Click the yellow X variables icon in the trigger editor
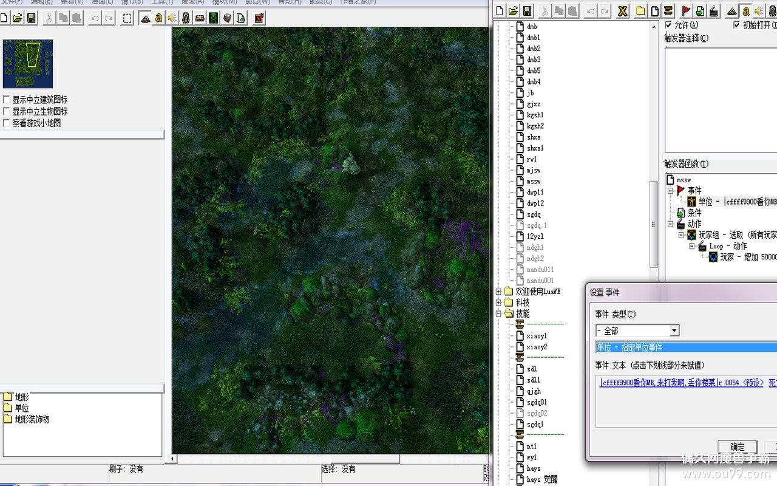This screenshot has width=777, height=486. point(623,11)
